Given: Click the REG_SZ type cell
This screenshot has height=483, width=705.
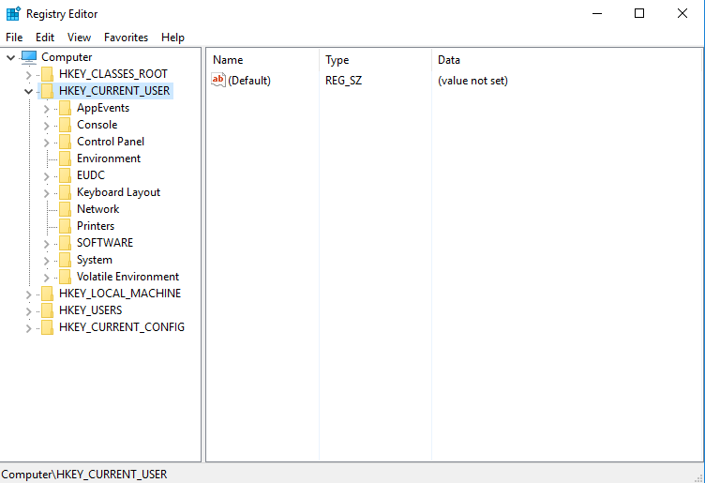Looking at the screenshot, I should click(343, 81).
